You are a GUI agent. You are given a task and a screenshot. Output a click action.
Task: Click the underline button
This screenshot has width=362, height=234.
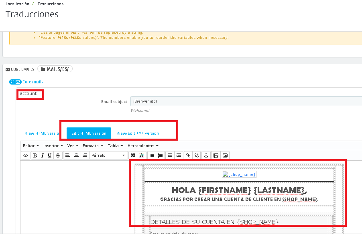point(50,155)
